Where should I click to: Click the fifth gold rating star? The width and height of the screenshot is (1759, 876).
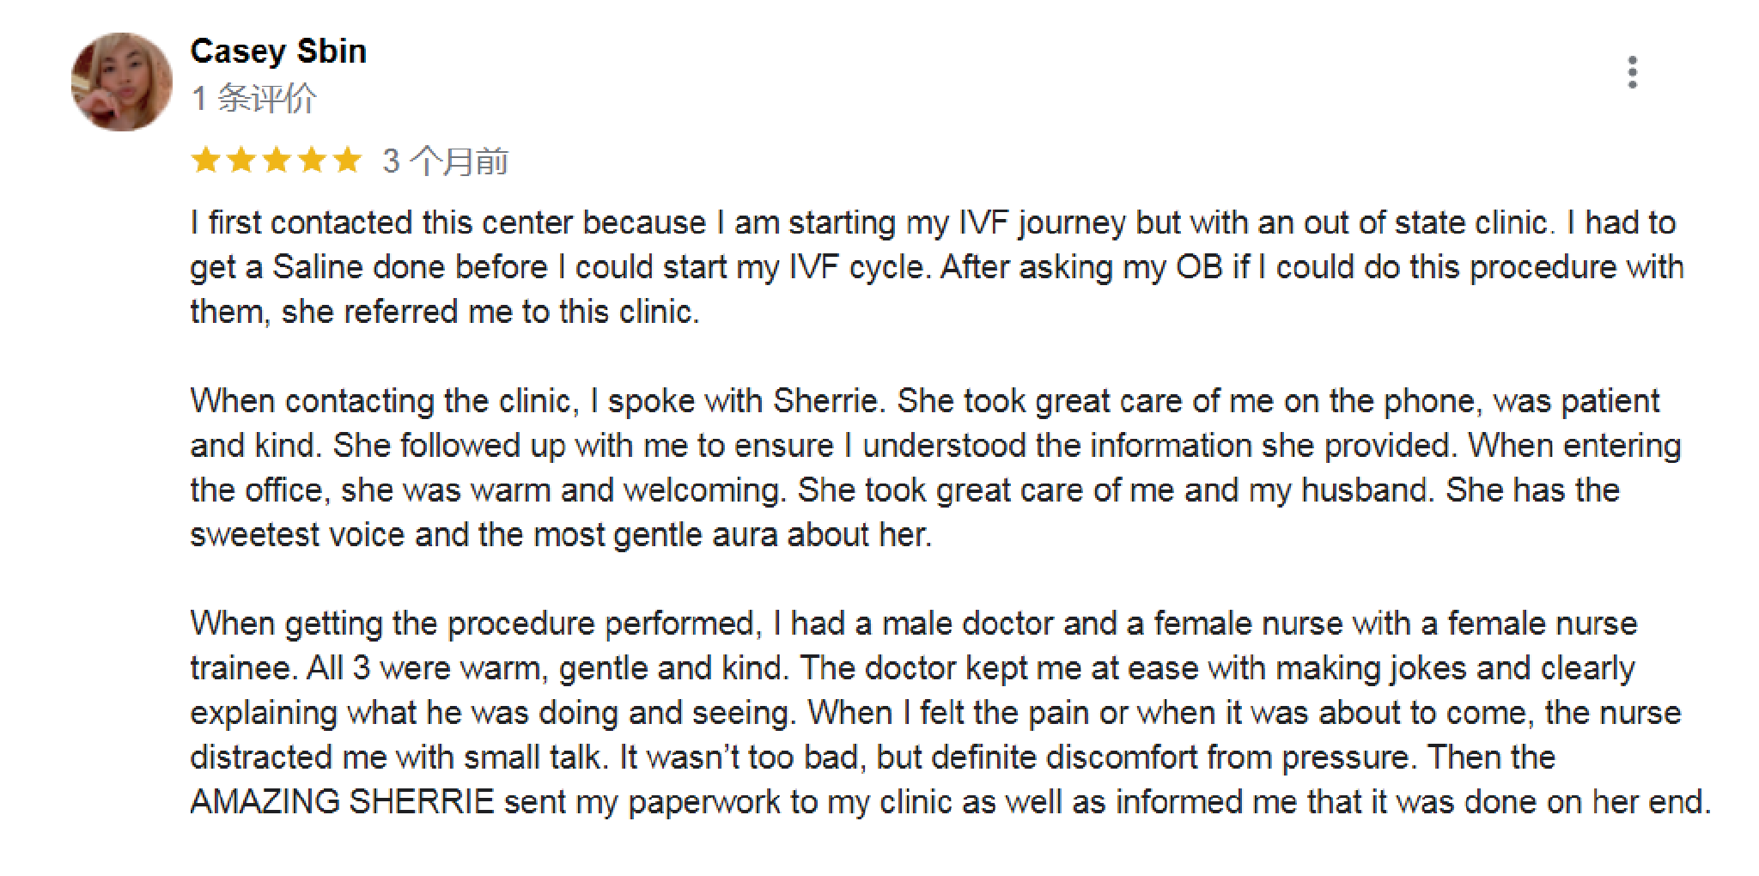[x=347, y=161]
